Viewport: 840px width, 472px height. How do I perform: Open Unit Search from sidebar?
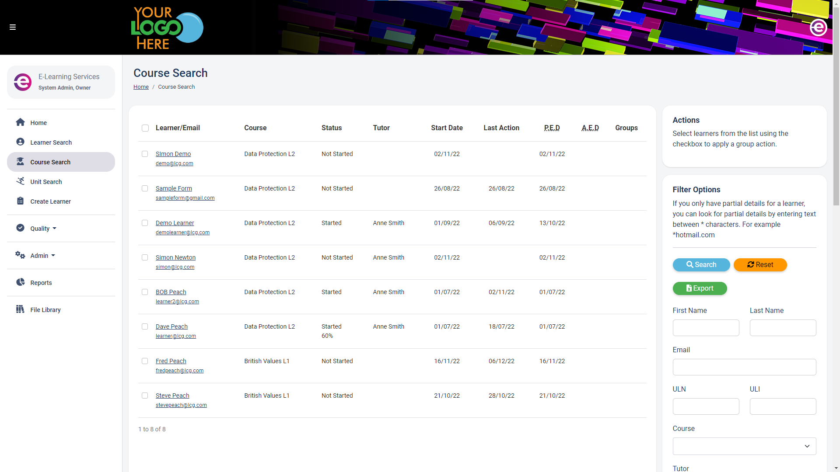(x=61, y=181)
